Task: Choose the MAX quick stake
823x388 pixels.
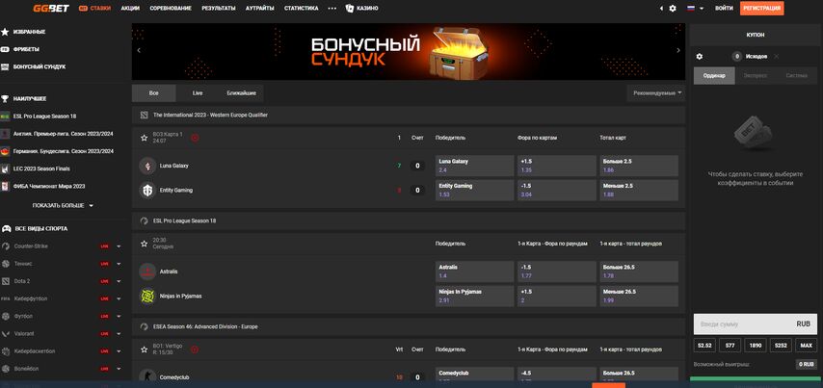Action: (807, 346)
